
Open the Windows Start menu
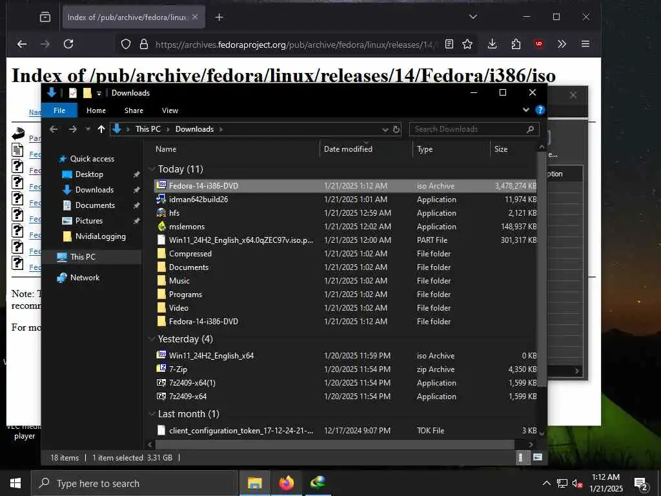click(15, 483)
